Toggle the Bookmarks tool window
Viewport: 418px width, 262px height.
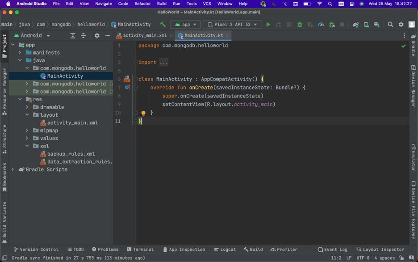(4, 177)
